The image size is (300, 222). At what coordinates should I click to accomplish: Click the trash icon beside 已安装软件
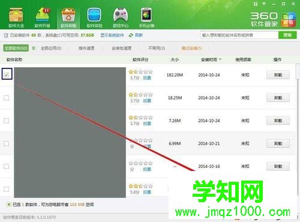tap(6, 35)
